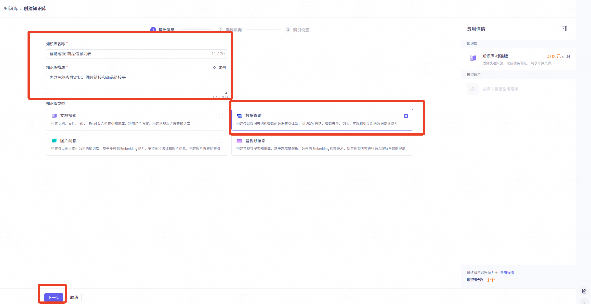
Task: Select the 图片问答 radio button
Action: pyautogui.click(x=221, y=141)
